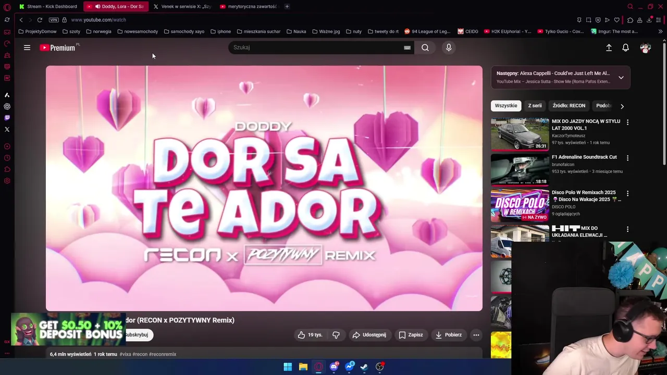Open the Opera VPN badge
The height and width of the screenshot is (375, 667).
pyautogui.click(x=54, y=20)
